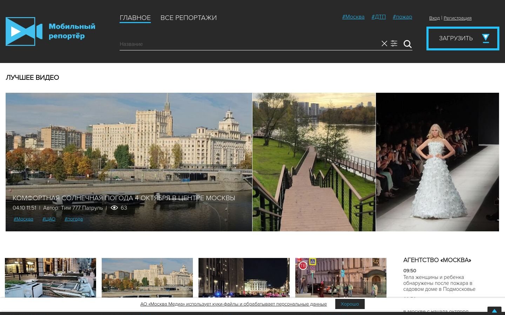The height and width of the screenshot is (315, 505).
Task: Click the #ЦАО tag on featured video
Action: coord(49,219)
